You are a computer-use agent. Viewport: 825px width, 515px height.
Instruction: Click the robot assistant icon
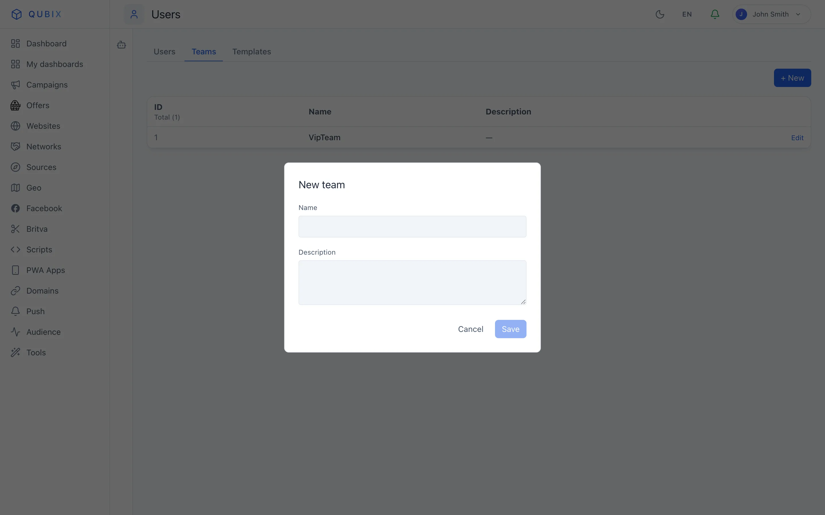coord(121,45)
